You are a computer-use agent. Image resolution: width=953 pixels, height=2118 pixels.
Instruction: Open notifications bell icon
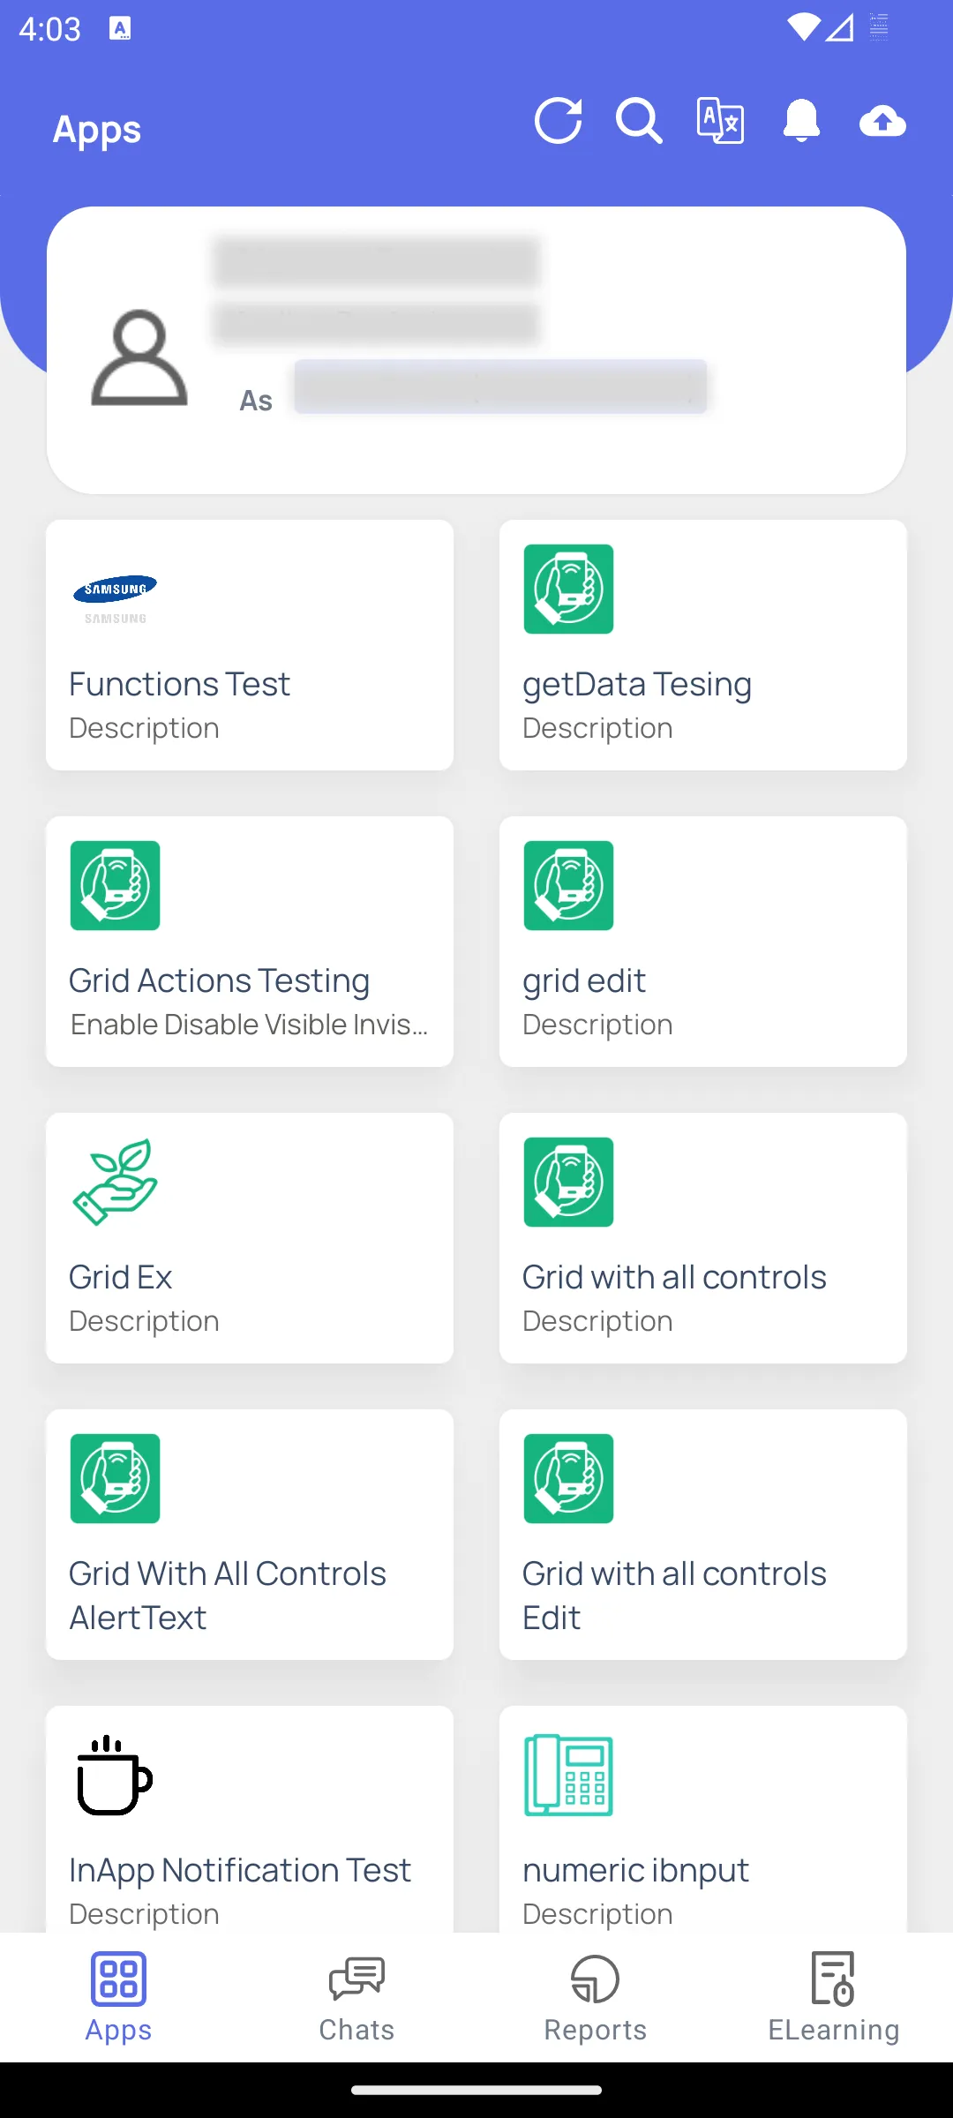[x=801, y=121]
